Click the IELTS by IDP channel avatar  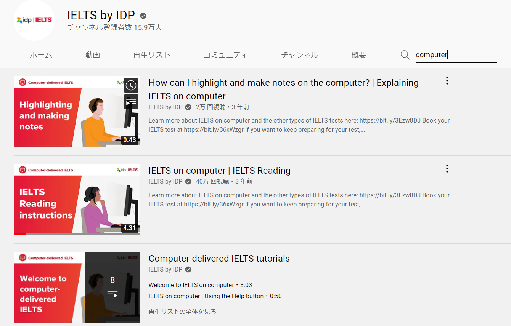(x=34, y=20)
